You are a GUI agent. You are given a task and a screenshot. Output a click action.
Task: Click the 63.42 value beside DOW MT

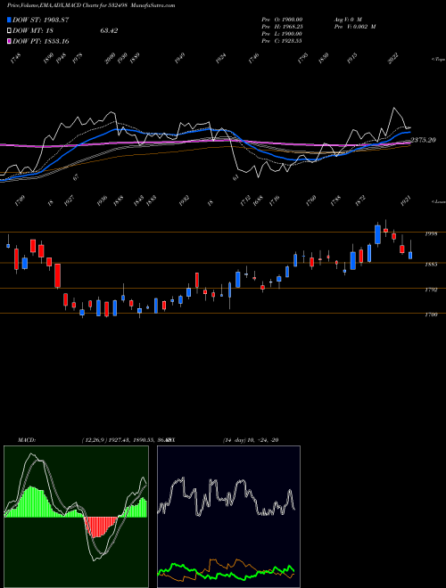click(109, 31)
